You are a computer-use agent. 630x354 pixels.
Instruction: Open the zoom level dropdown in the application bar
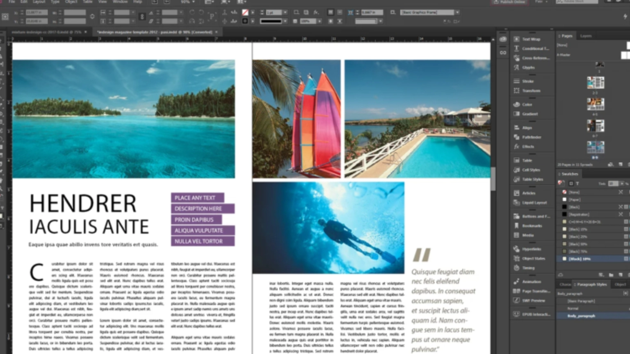[194, 2]
